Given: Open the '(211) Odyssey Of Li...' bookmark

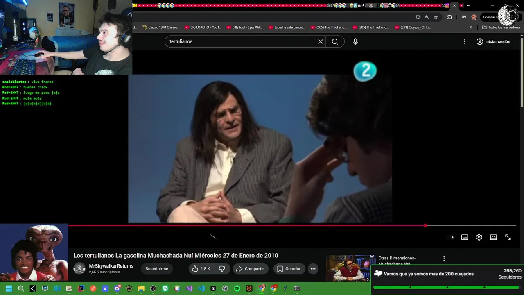Looking at the screenshot, I should tap(413, 27).
